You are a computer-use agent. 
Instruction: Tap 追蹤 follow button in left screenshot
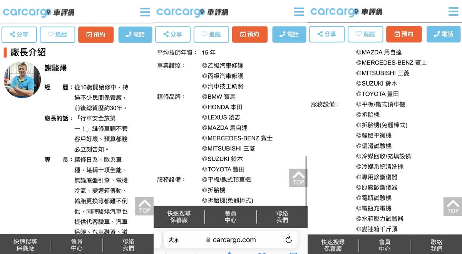(57, 34)
